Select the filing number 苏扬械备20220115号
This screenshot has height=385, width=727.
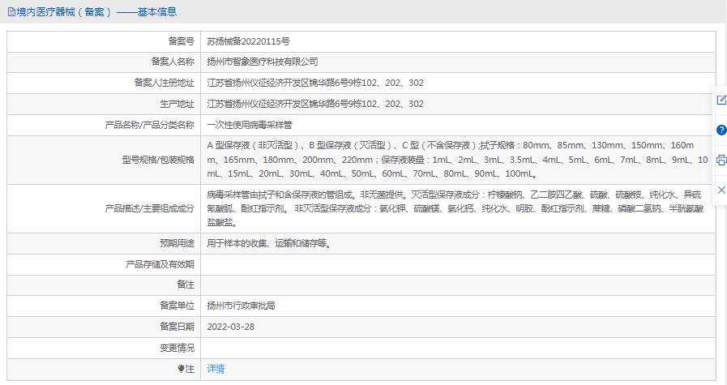click(248, 41)
